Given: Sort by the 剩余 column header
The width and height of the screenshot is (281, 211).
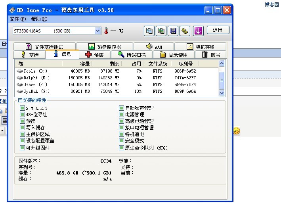Looking at the screenshot, I should (107, 63).
